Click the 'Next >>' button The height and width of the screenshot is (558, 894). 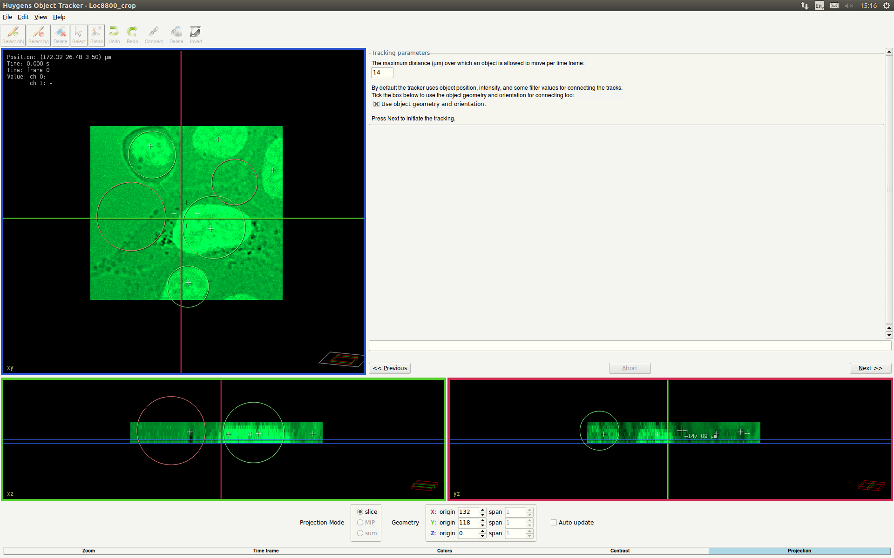click(870, 368)
